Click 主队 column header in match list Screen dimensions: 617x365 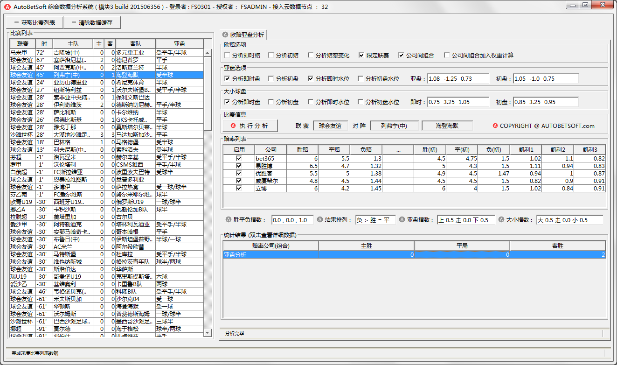pos(73,43)
